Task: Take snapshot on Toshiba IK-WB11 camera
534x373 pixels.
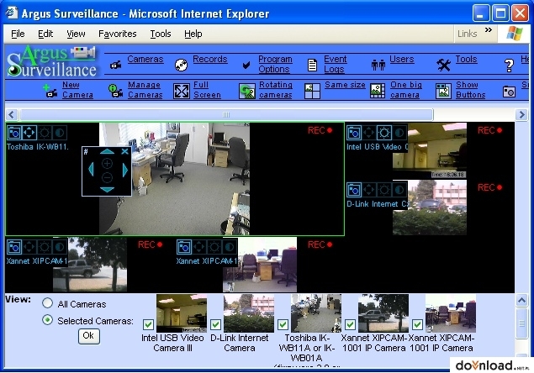Action: 14,133
